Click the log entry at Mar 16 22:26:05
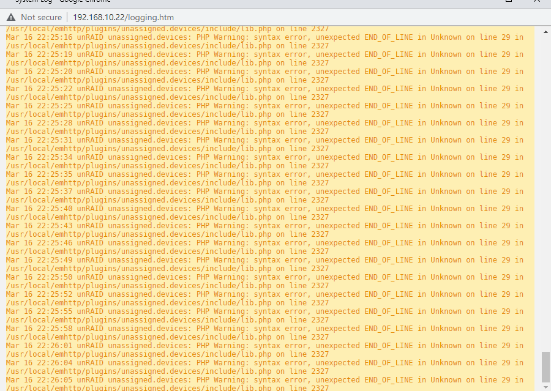 pyautogui.click(x=264, y=383)
